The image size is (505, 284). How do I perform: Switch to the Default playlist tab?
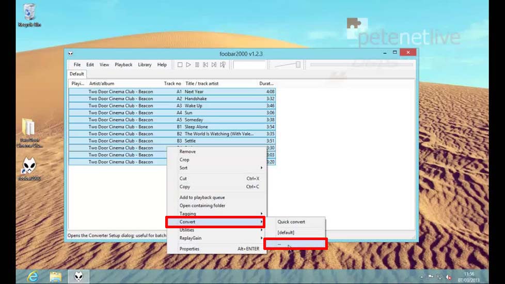pyautogui.click(x=76, y=74)
